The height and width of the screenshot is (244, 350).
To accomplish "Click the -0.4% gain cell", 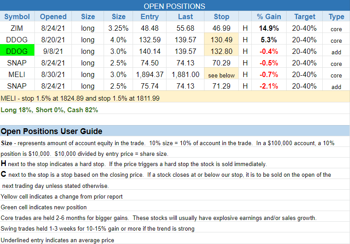I will pos(269,51).
